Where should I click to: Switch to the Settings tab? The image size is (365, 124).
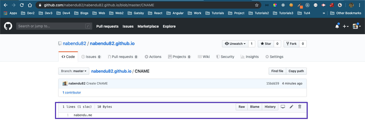[x=274, y=57]
